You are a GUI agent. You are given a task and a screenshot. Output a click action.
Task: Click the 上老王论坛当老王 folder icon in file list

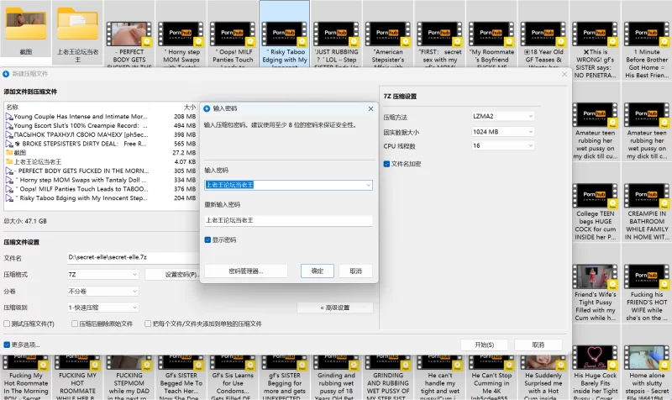click(9, 161)
